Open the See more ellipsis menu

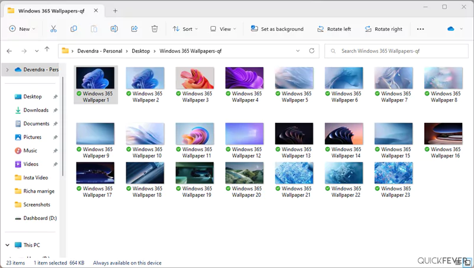click(420, 29)
